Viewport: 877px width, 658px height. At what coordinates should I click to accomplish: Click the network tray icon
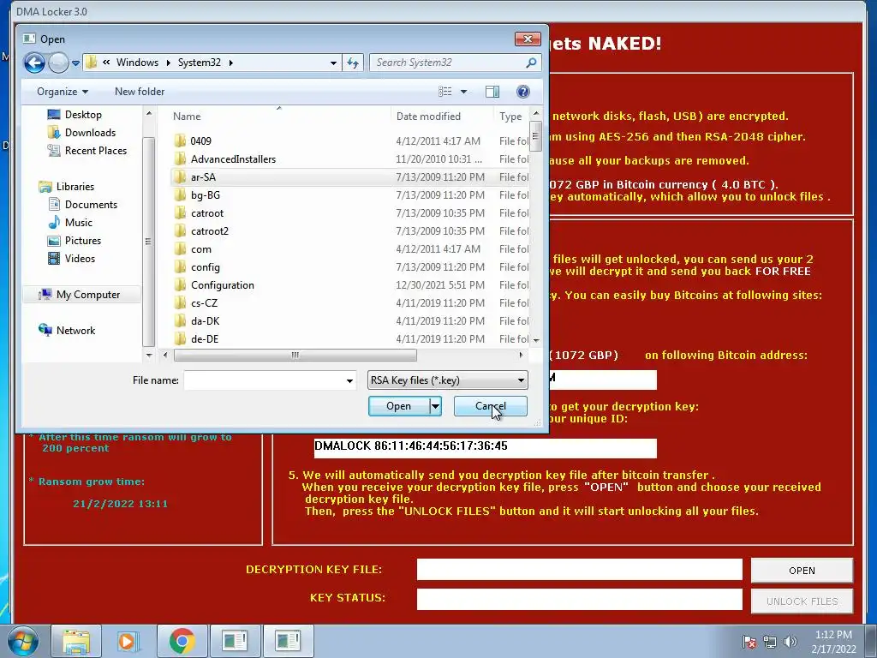pyautogui.click(x=770, y=642)
